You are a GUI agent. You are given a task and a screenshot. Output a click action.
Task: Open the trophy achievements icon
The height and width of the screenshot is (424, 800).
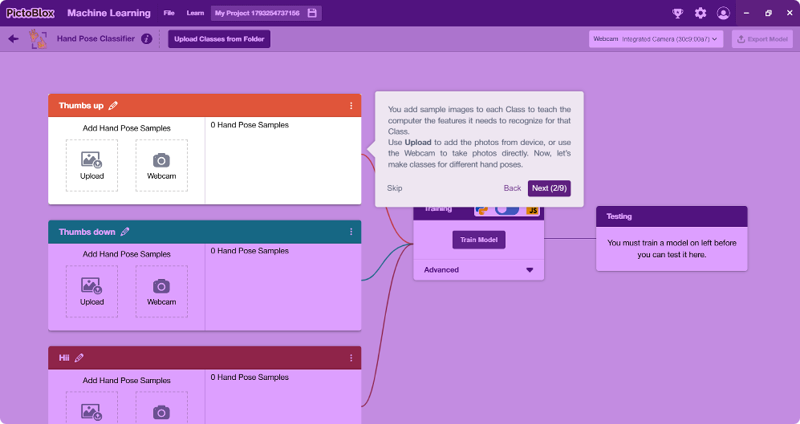677,14
